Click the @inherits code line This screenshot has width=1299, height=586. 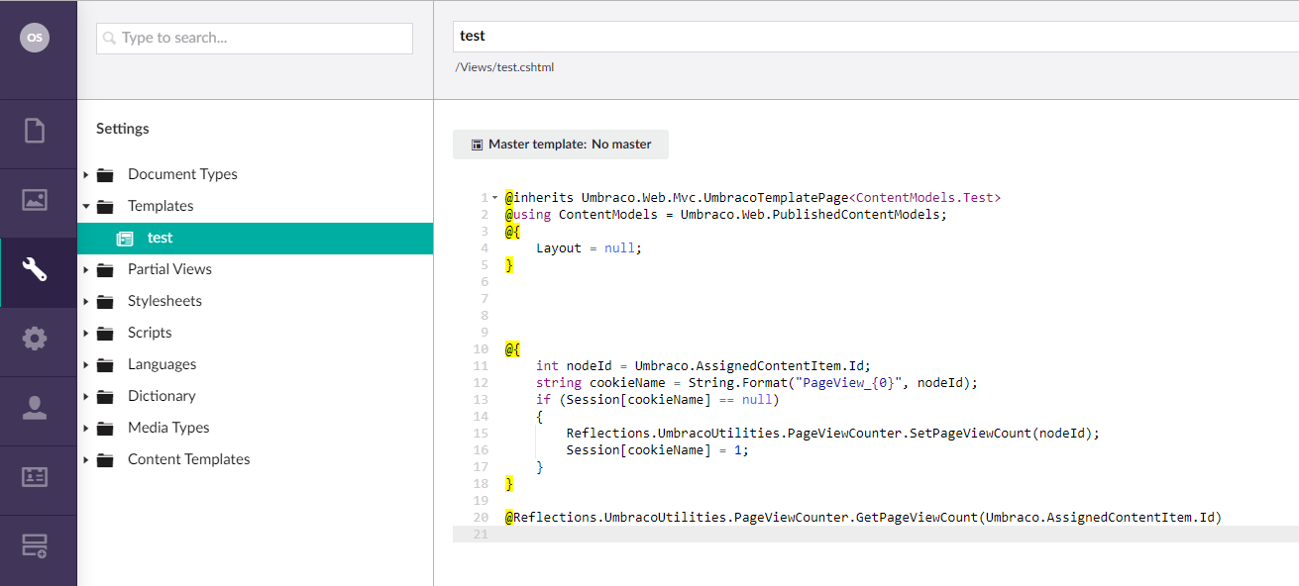pos(753,198)
